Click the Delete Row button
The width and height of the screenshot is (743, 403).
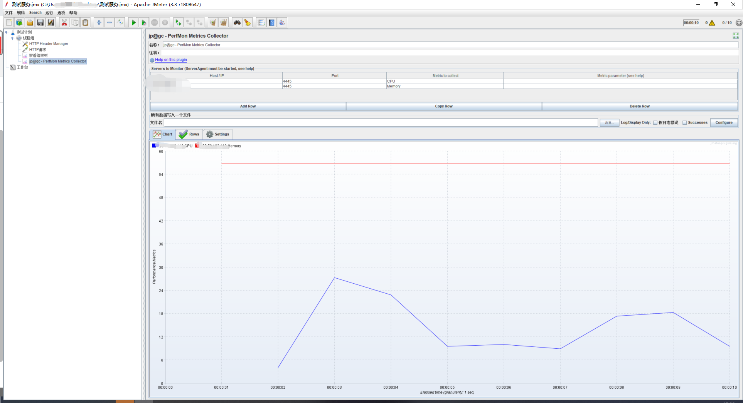(640, 106)
